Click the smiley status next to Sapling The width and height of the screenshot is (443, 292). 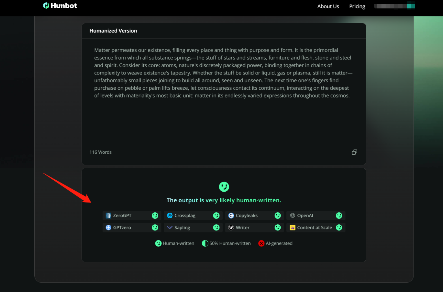216,228
